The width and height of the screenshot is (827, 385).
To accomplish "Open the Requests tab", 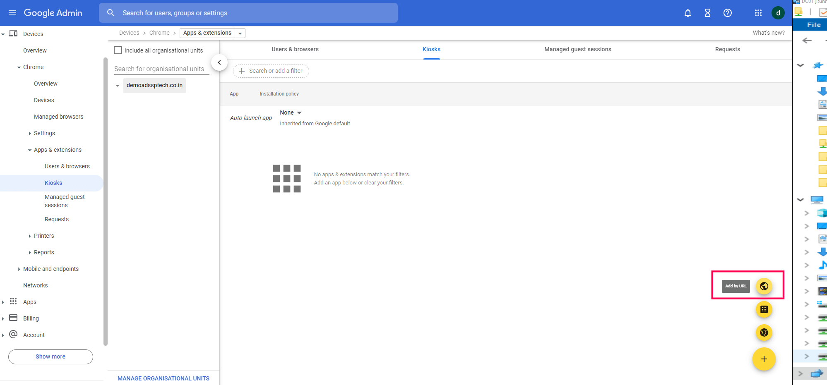I will (728, 49).
